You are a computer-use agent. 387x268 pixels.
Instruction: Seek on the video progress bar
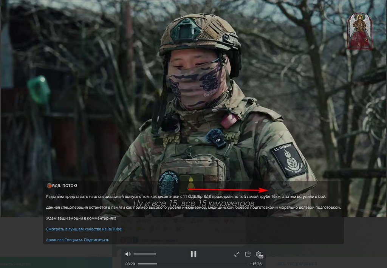coord(192,264)
